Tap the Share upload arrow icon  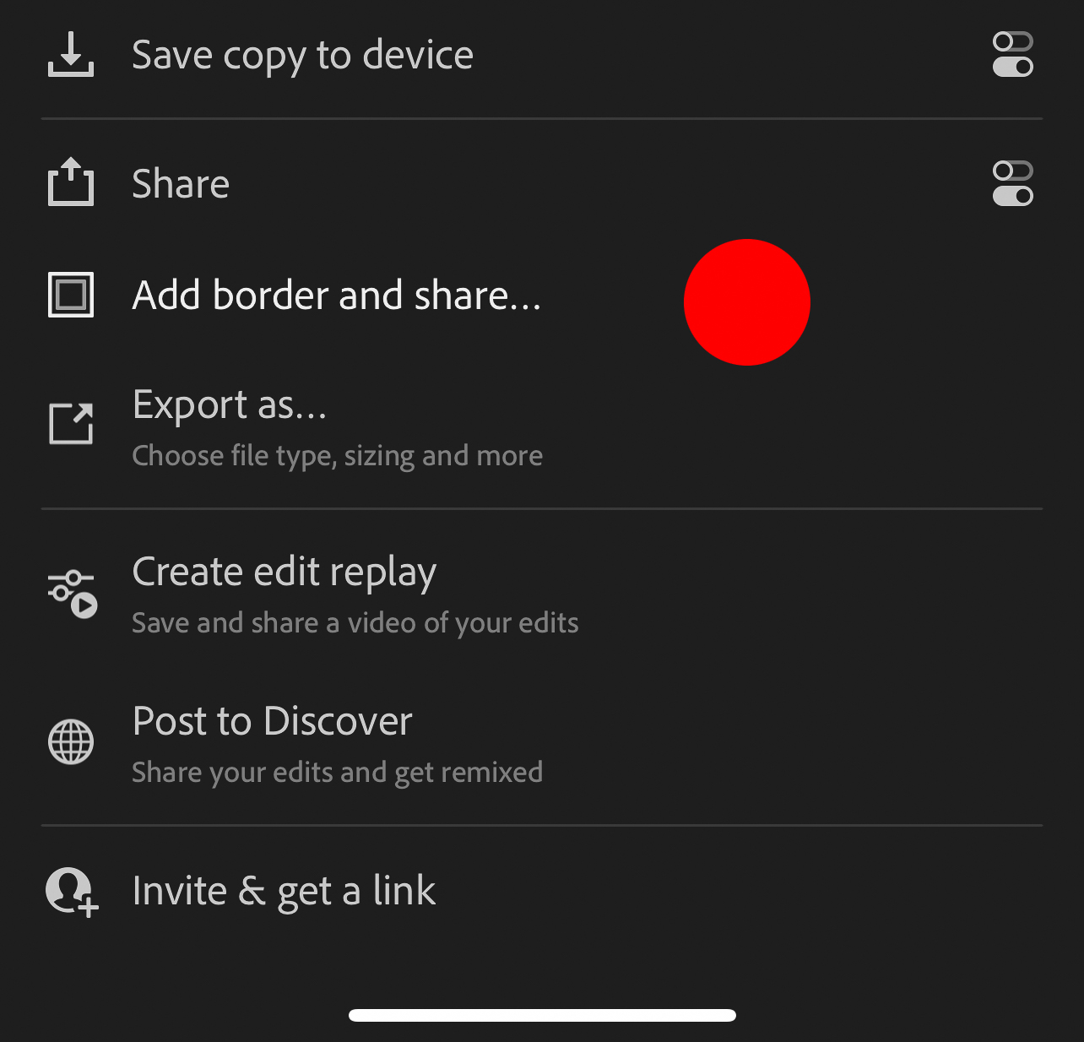71,182
